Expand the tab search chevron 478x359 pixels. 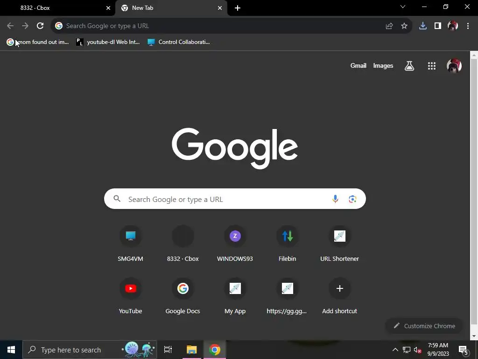point(403,7)
